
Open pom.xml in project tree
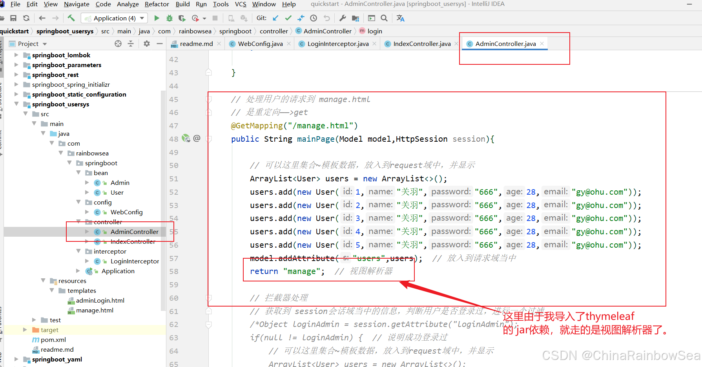coord(53,340)
